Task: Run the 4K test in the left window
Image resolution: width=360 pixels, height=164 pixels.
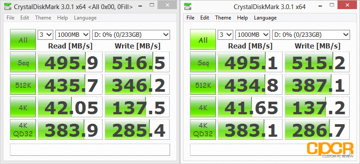Action: click(x=23, y=107)
